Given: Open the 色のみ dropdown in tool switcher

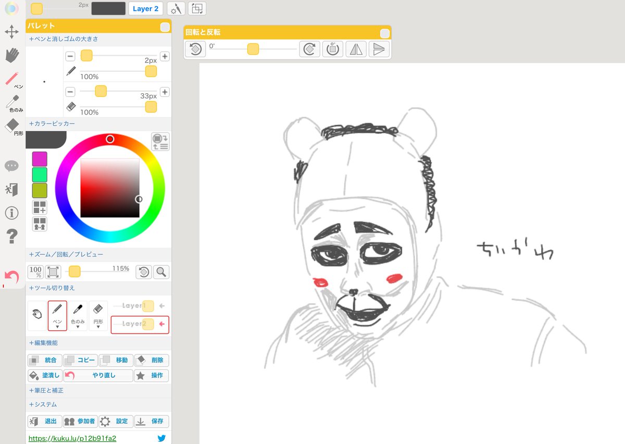Looking at the screenshot, I should pyautogui.click(x=78, y=315).
